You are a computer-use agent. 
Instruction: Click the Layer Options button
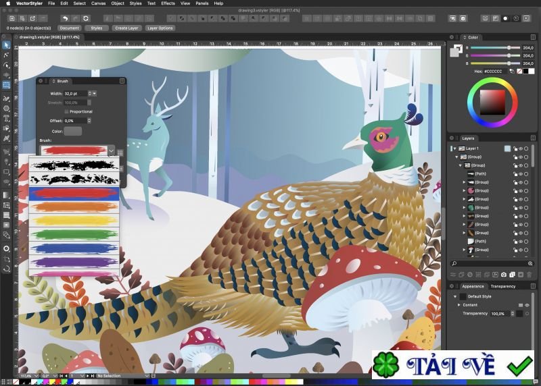160,28
